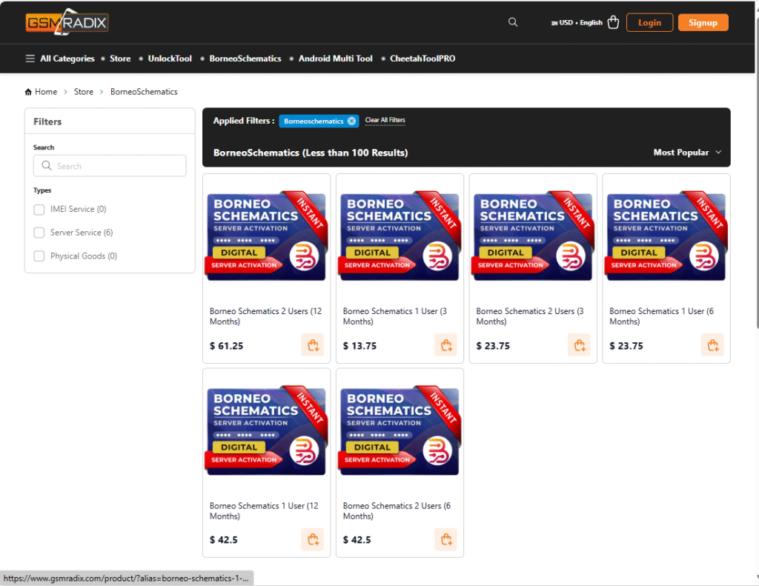Expand the All Categories menu
Screen dimensions: 759x586
pos(60,59)
